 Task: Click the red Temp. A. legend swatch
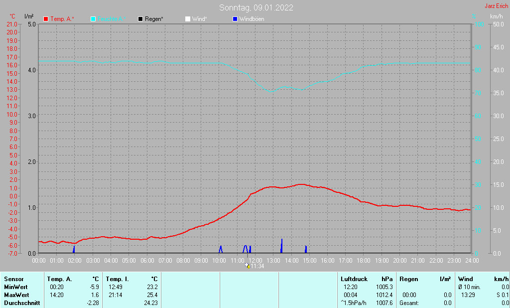(x=46, y=19)
